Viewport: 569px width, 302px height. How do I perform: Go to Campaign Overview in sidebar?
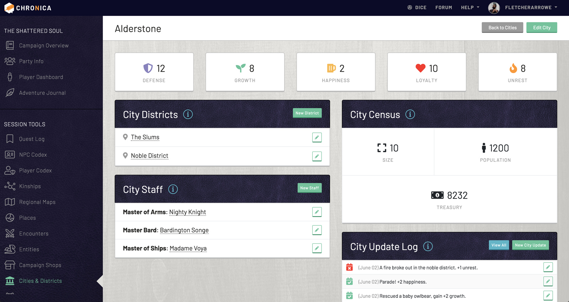(x=44, y=45)
